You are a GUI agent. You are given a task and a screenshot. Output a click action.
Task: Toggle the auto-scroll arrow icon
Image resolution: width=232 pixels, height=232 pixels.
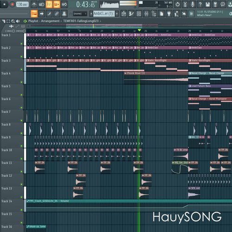tap(41, 14)
